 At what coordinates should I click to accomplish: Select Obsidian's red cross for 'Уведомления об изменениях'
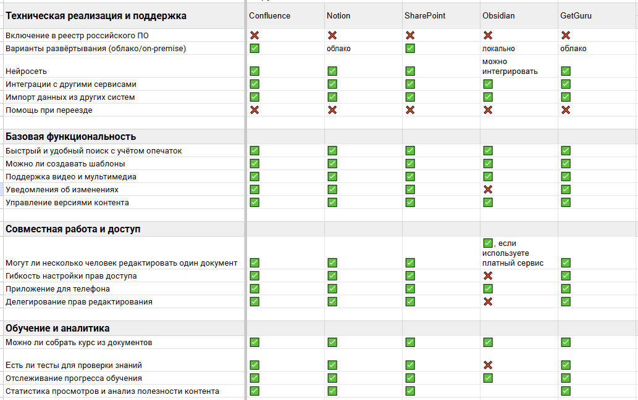(488, 189)
